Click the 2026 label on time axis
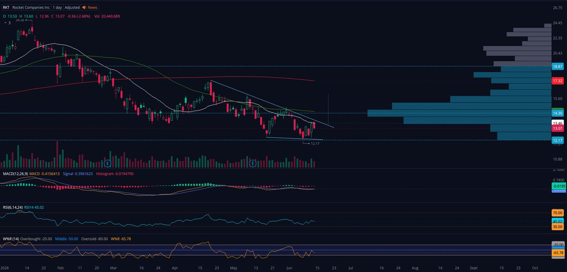 point(5,268)
